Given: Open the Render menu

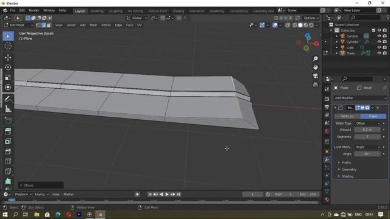Looking at the screenshot, I should (34, 10).
